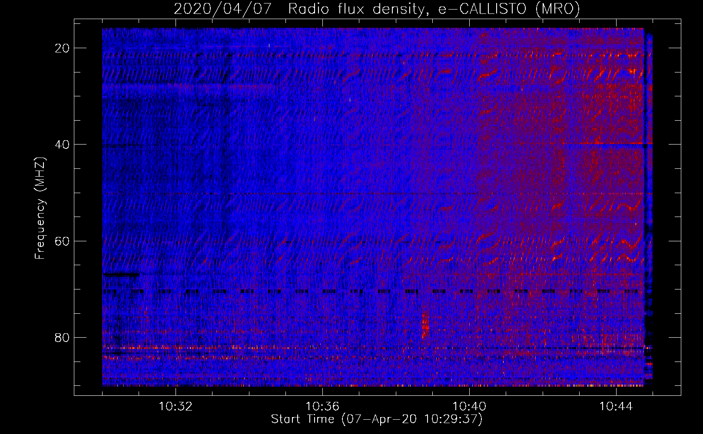Click the 10:32 time tick label
This screenshot has width=703, height=434.
[x=176, y=407]
